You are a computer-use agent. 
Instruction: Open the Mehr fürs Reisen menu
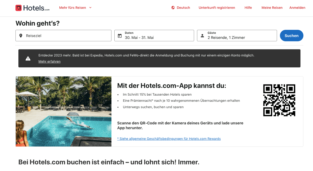75,7
